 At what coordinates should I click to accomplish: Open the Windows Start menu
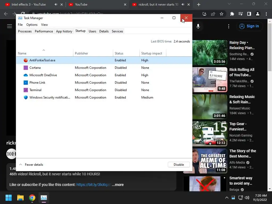tap(8, 198)
